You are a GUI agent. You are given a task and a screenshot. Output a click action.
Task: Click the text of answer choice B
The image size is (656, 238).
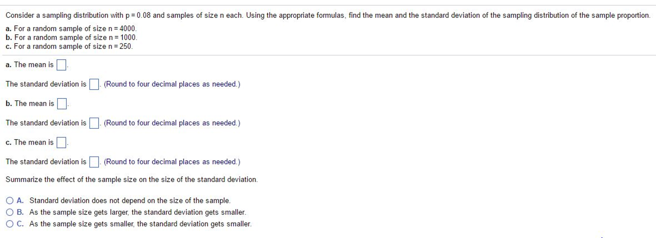coord(138,212)
